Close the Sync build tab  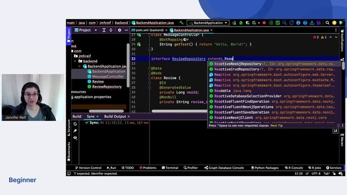(x=98, y=116)
